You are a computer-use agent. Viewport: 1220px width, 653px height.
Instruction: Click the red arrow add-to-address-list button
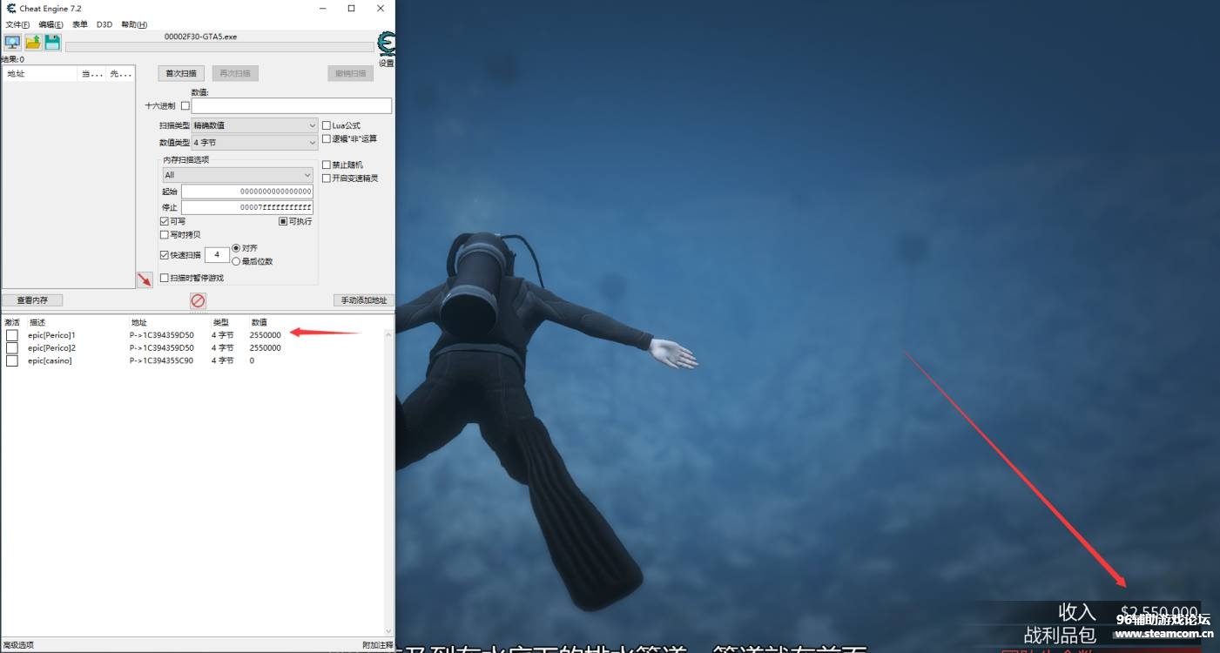click(145, 279)
